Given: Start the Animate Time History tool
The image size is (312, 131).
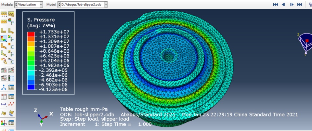Looking at the screenshot, I should (11, 71).
